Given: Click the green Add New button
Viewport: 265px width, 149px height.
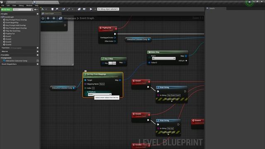Looking at the screenshot, I should [x=7, y=10].
